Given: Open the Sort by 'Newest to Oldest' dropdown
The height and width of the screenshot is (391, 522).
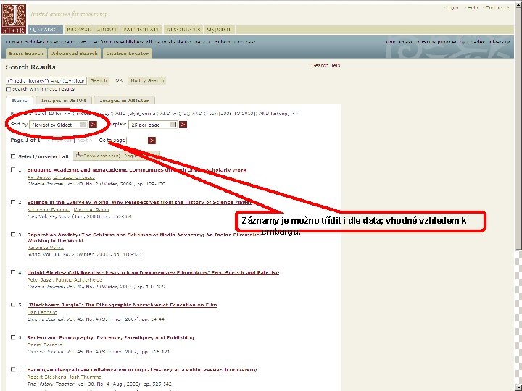Looking at the screenshot, I should point(58,125).
